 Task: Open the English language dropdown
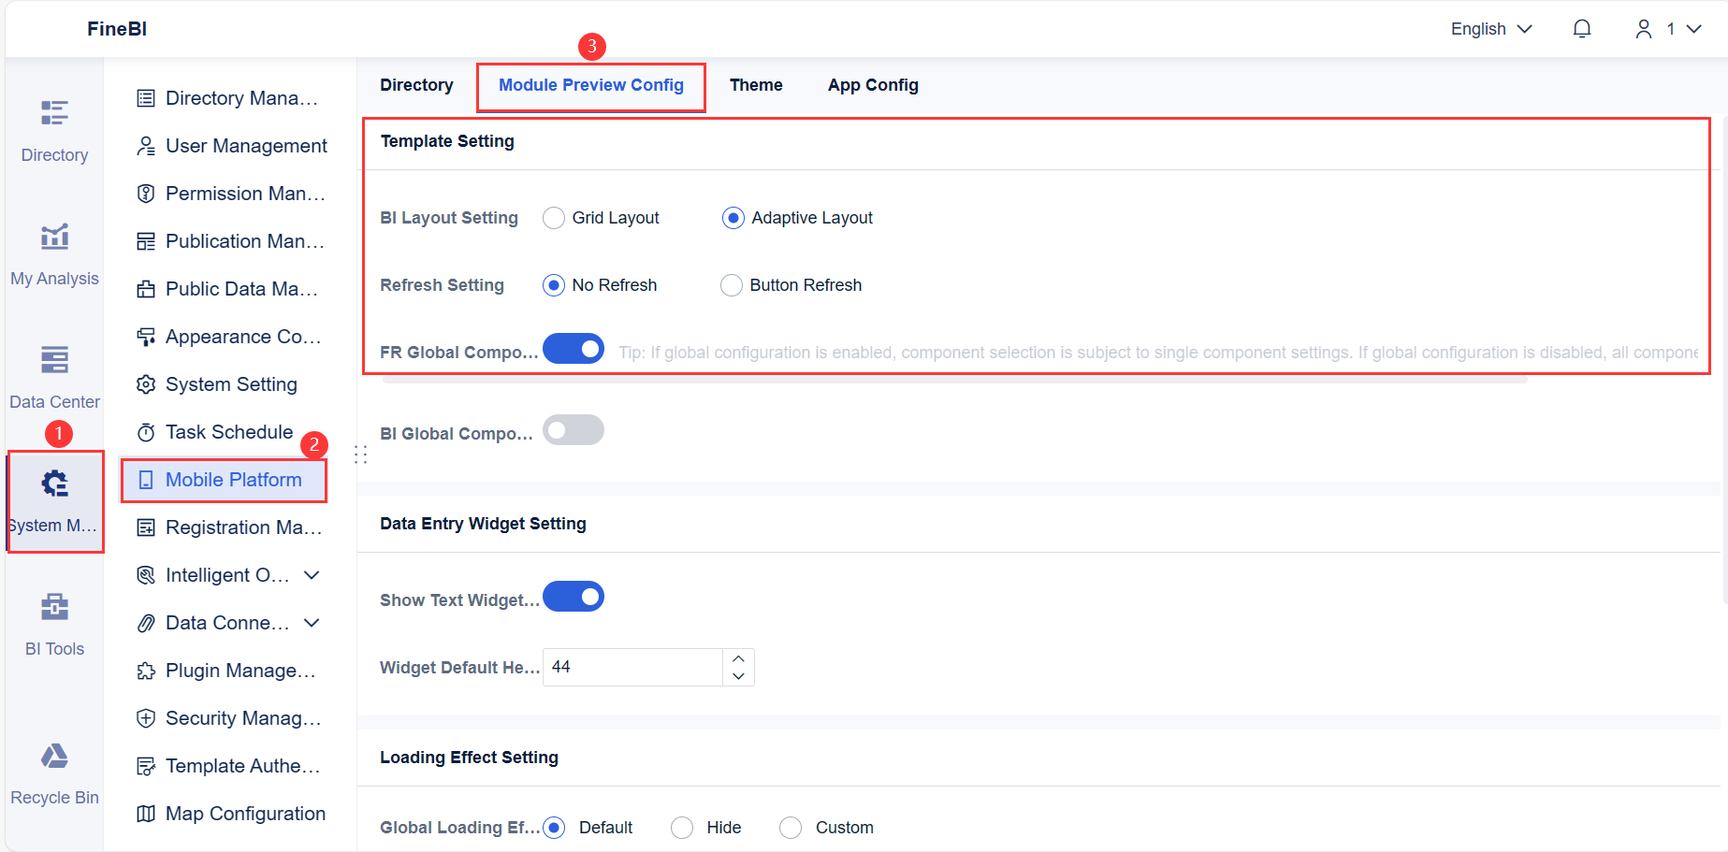pos(1489,28)
